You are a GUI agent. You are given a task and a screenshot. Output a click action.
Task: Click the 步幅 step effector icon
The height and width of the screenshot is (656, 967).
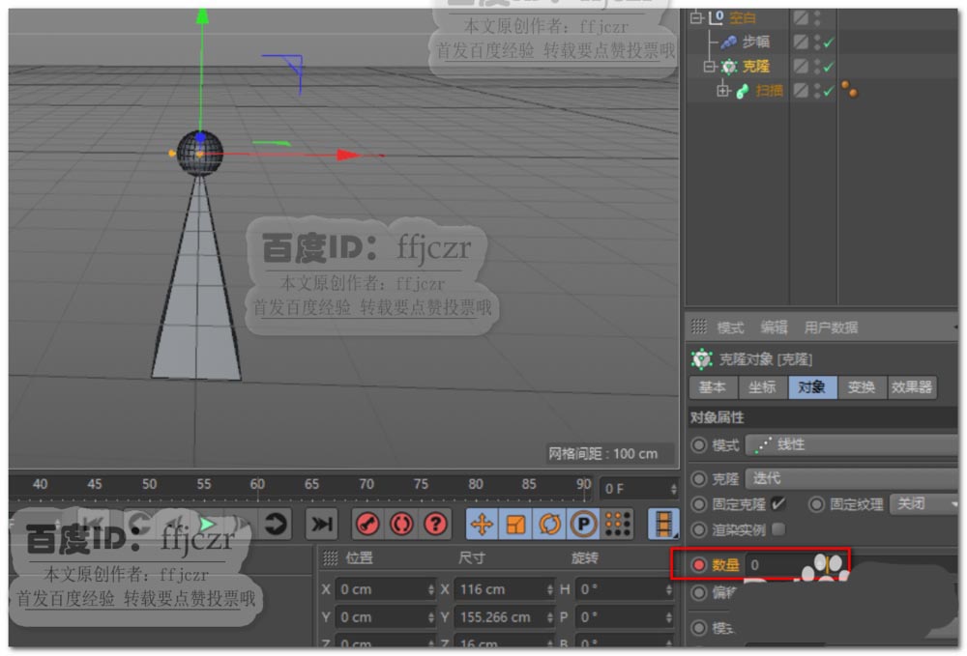pos(728,42)
